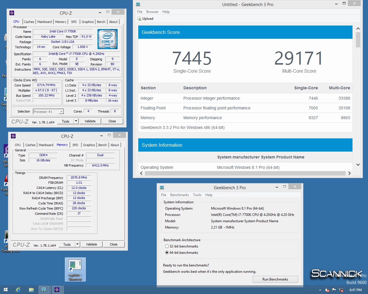Click scroll right arrow in Geekbench results

coord(349,173)
